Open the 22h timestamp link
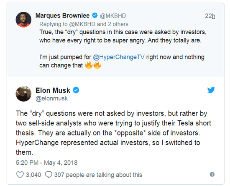Viewport: 230px width, 186px height. coord(210,16)
